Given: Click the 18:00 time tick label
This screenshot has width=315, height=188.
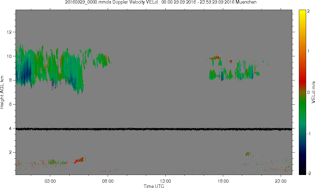Looking at the screenshot, I should click(223, 181).
